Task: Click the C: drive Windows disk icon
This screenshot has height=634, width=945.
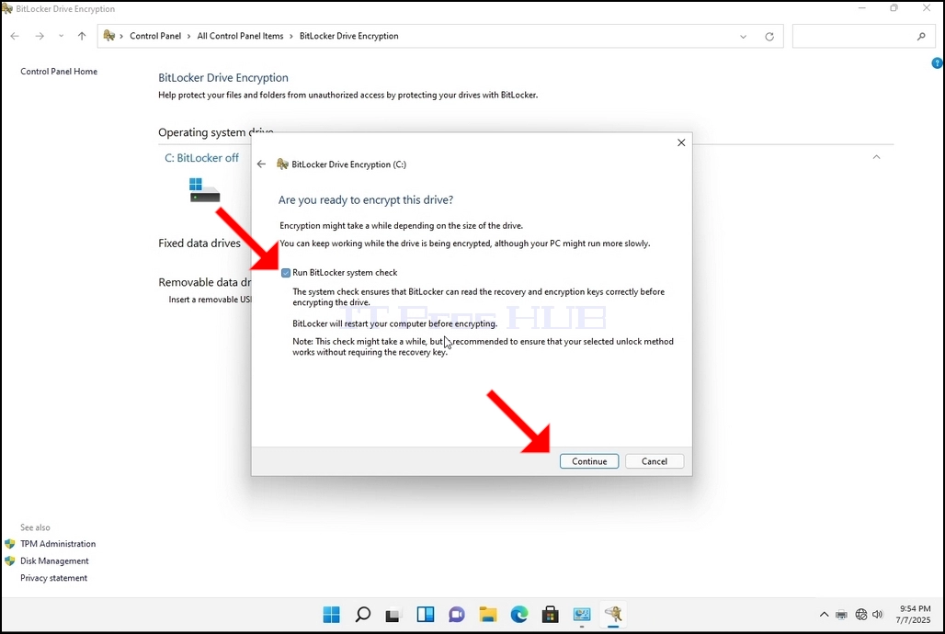Action: click(x=204, y=190)
